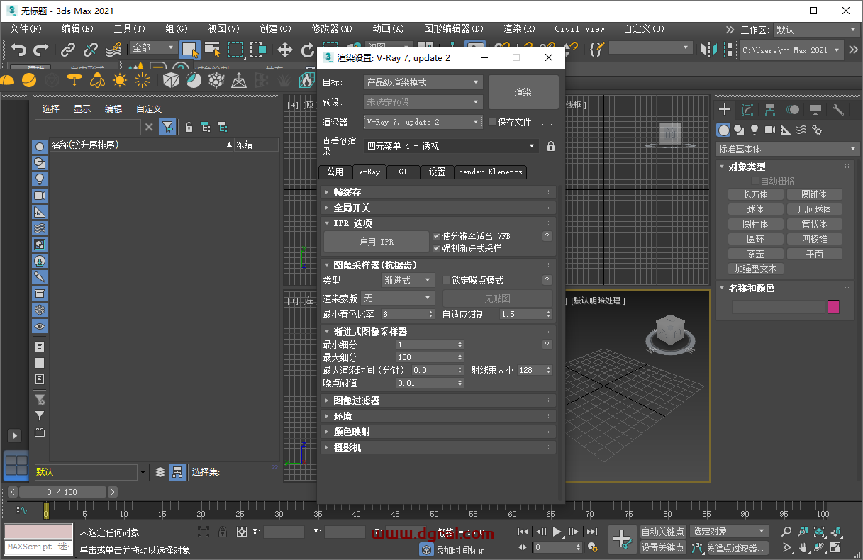Open the 目标 render mode dropdown
Viewport: 863px width, 560px height.
click(423, 82)
